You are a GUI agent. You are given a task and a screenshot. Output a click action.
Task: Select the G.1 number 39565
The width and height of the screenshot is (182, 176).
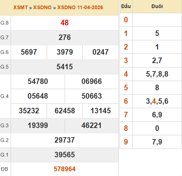tap(65, 155)
